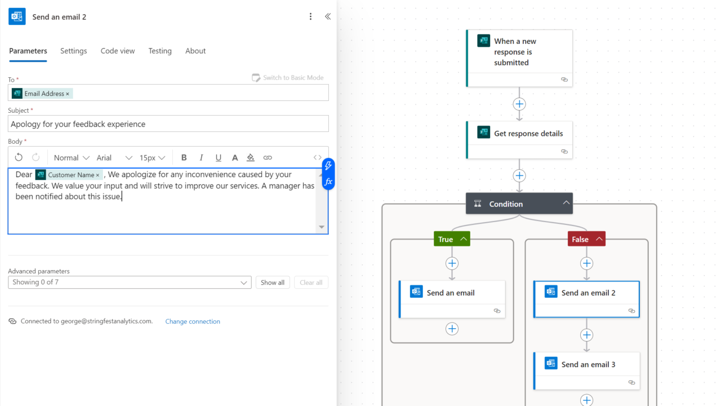
Task: Add a step after Get response details
Action: pos(519,175)
